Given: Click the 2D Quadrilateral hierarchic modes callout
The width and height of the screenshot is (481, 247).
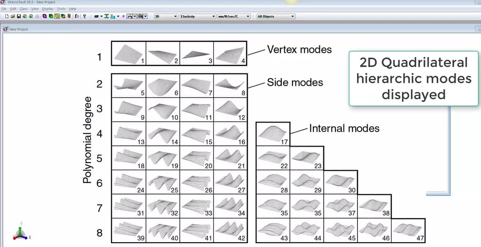Looking at the screenshot, I should [413, 79].
